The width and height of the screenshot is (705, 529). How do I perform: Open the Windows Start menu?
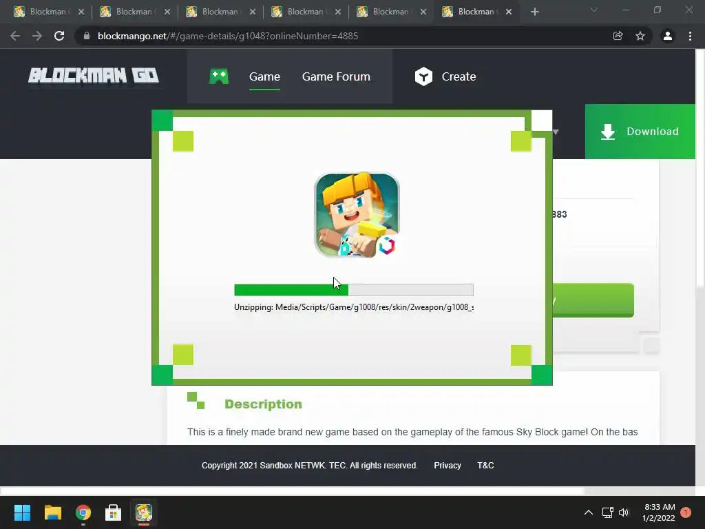coord(22,512)
